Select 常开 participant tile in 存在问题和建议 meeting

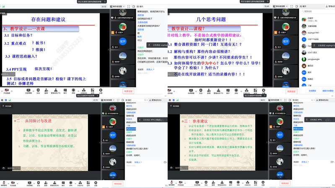(x=122, y=41)
